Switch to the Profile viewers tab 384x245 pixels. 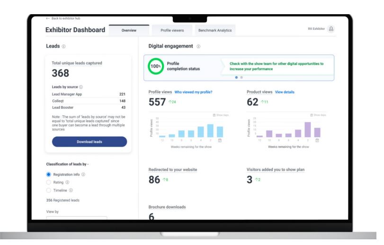(172, 30)
